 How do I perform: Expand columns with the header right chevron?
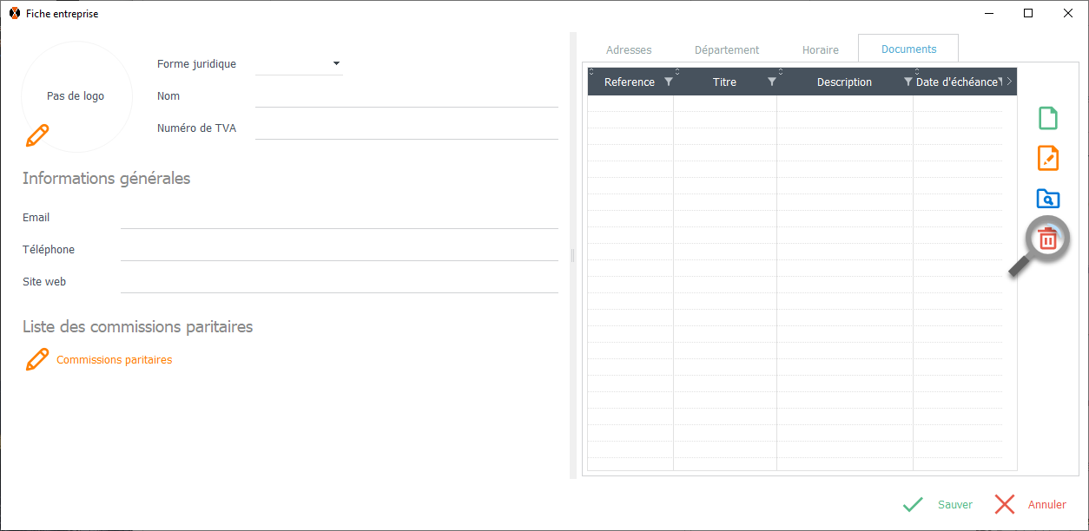(x=1009, y=82)
